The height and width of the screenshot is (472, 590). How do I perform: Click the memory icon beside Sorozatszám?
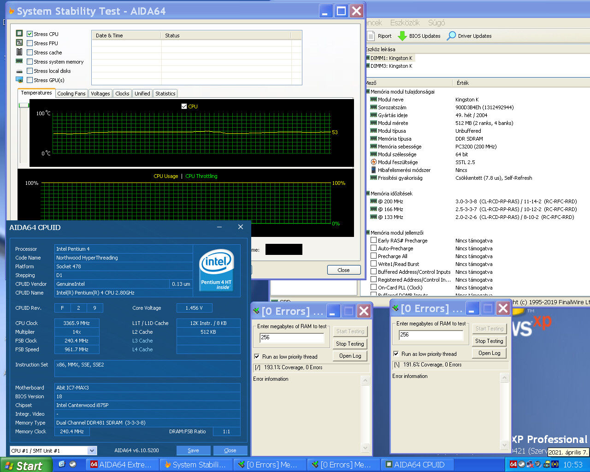tap(374, 107)
